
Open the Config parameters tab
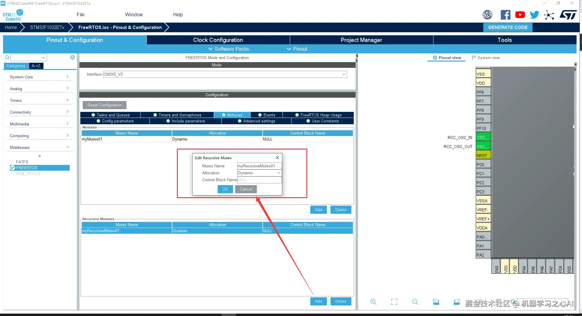tap(115, 121)
